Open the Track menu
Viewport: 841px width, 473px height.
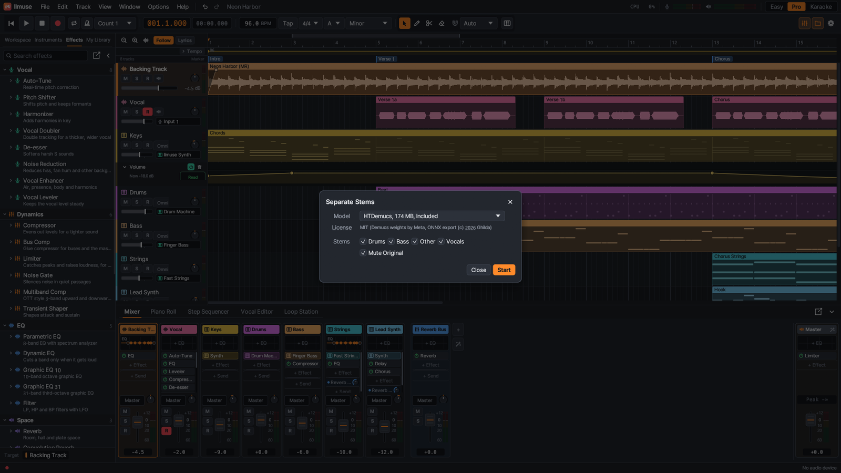[x=83, y=7]
